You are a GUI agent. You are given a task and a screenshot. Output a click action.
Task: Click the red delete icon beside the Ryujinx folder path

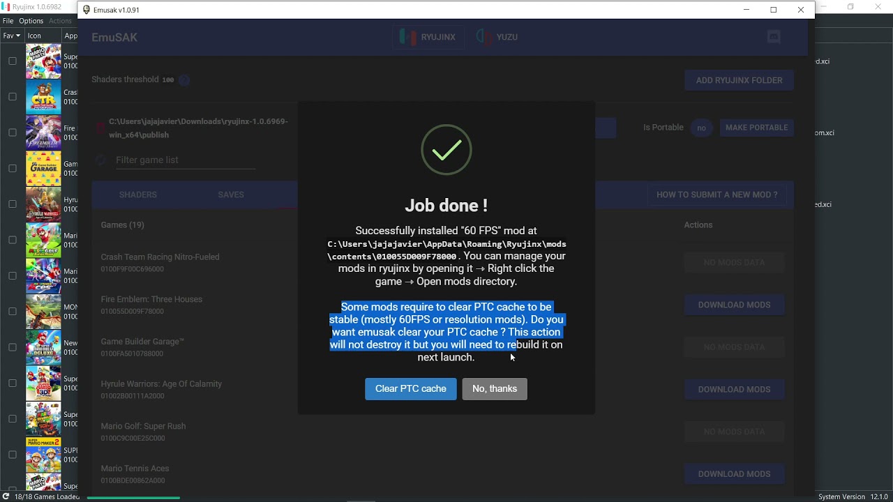tap(100, 128)
